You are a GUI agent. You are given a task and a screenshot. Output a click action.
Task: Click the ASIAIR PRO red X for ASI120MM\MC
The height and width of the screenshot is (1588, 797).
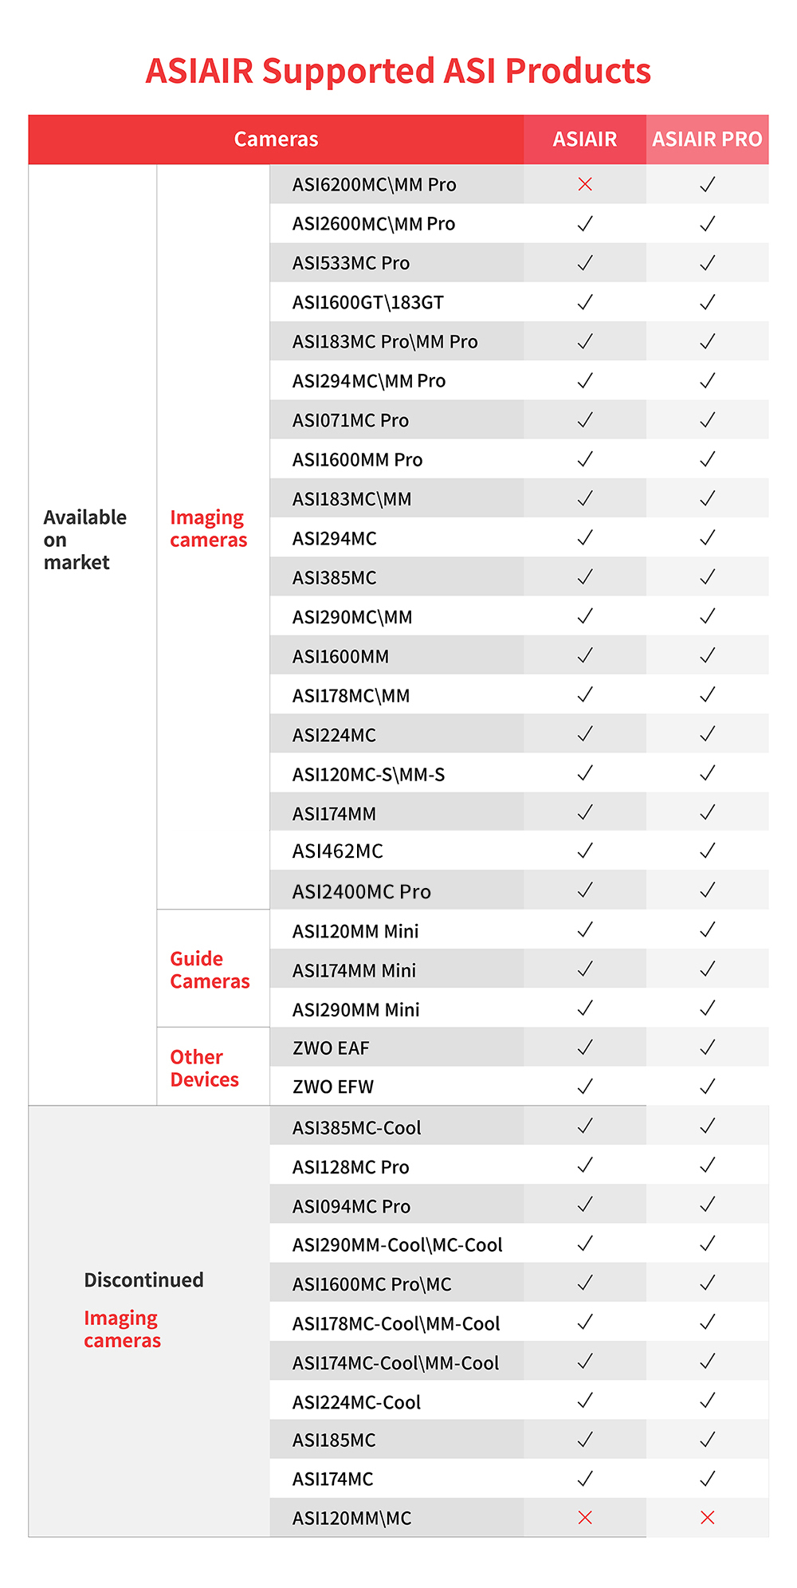click(x=707, y=1517)
